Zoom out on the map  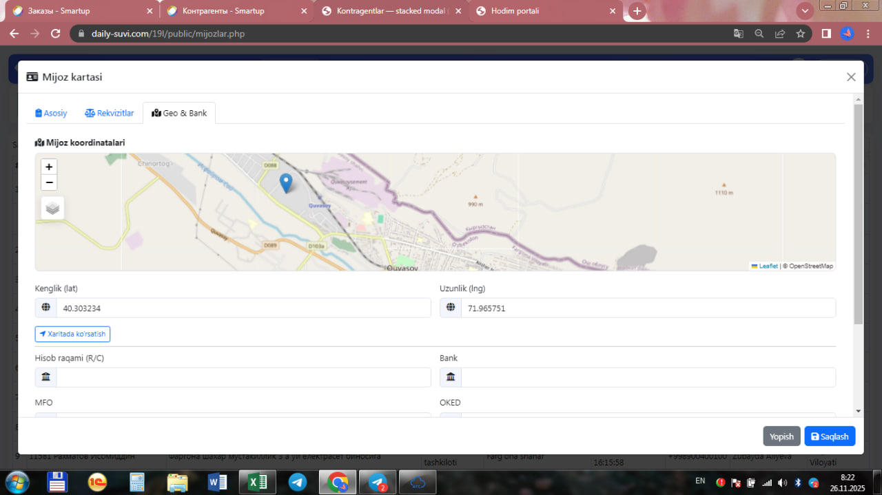pyautogui.click(x=49, y=182)
